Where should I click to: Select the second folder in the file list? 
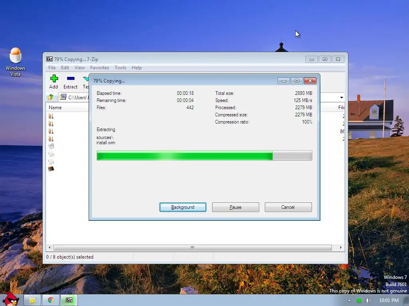click(51, 124)
